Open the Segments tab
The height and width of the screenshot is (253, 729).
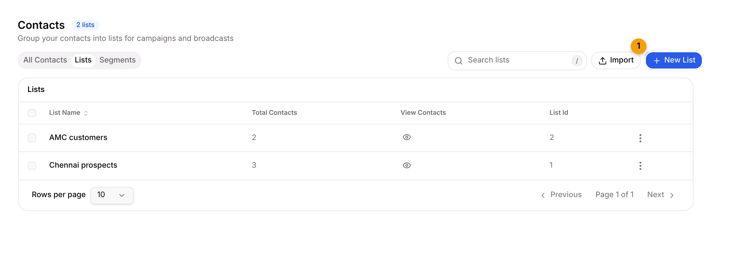tap(117, 60)
